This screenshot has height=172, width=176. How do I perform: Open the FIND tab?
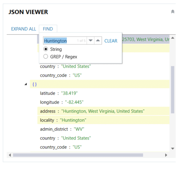(x=48, y=29)
